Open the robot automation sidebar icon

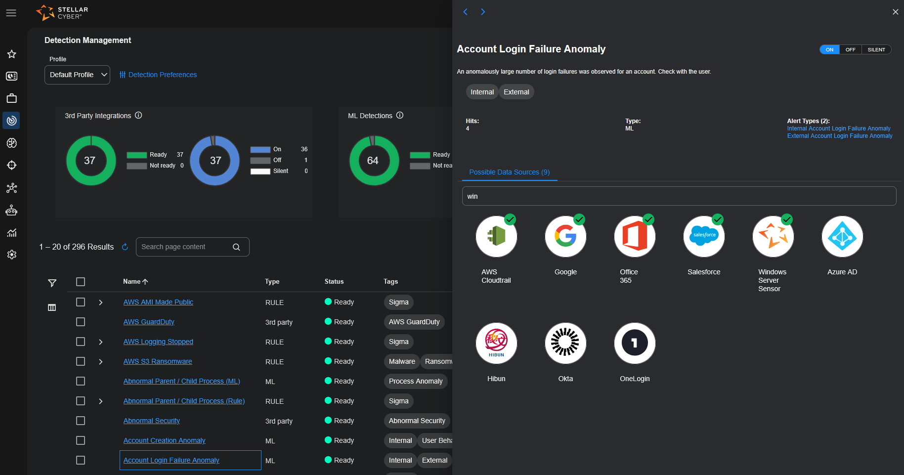12,211
